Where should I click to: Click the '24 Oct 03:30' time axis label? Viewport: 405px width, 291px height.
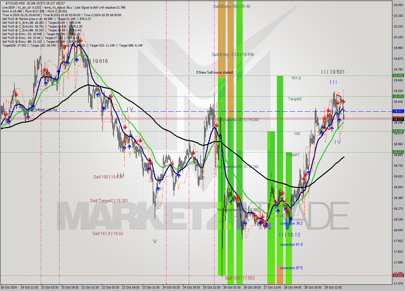[171, 288]
